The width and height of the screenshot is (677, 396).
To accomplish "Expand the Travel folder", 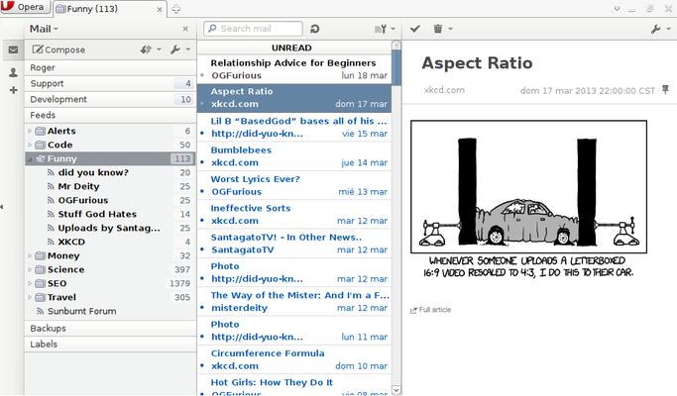I will 30,297.
